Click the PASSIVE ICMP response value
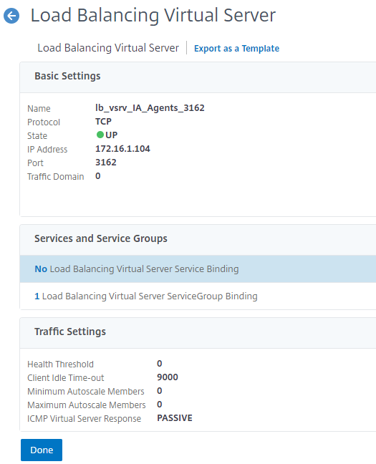 coord(175,418)
